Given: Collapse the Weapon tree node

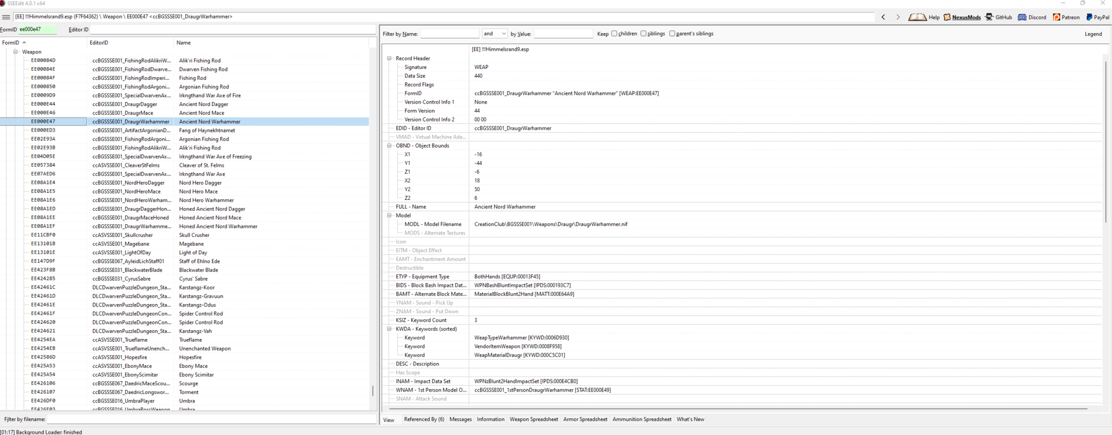Looking at the screenshot, I should coord(16,52).
